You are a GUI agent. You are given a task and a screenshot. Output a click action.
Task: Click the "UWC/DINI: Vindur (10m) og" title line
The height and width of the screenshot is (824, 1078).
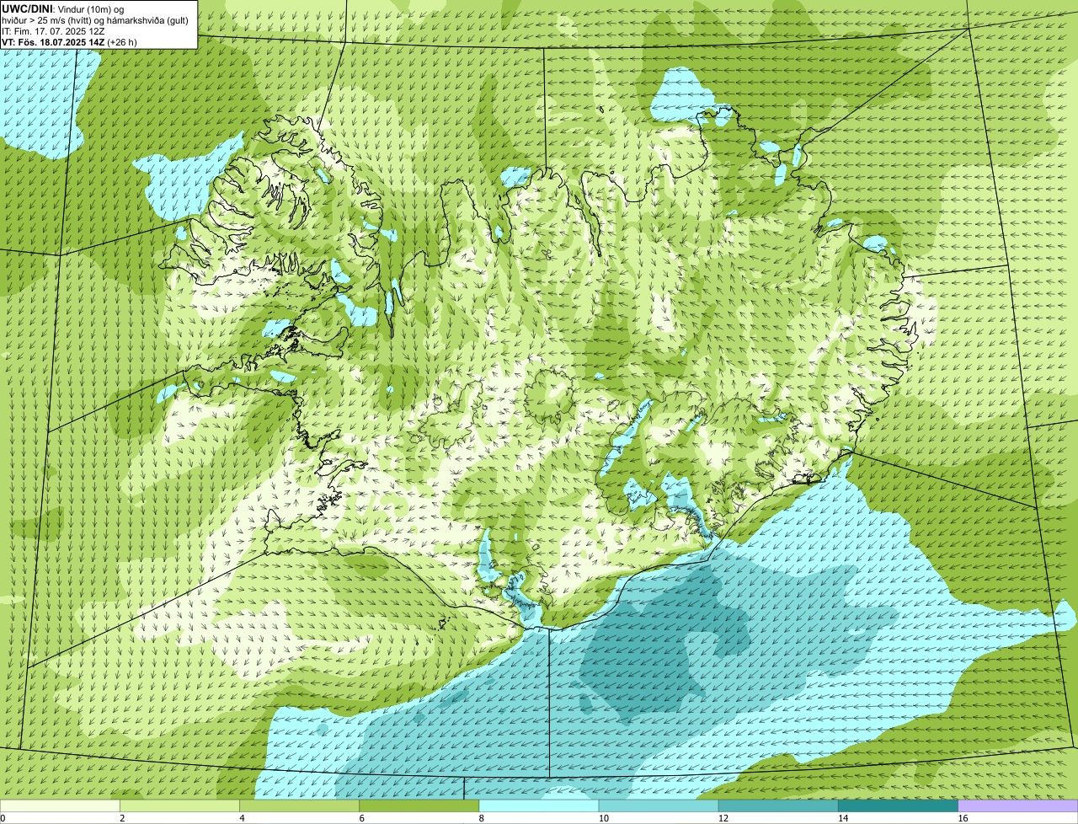coord(63,8)
